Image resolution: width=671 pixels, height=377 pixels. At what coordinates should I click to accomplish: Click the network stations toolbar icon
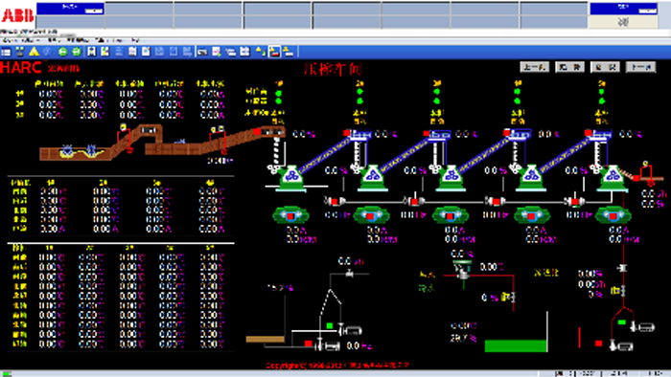point(20,52)
